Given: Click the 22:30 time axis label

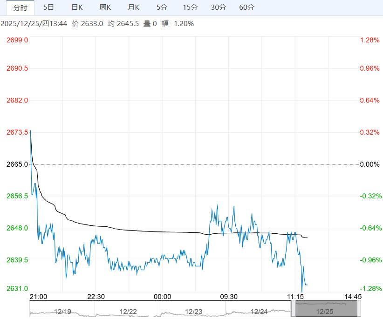Looking at the screenshot, I should tap(95, 297).
